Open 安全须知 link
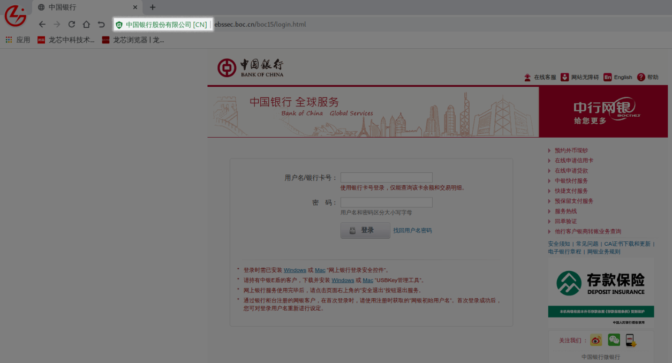The image size is (672, 363). (x=559, y=244)
